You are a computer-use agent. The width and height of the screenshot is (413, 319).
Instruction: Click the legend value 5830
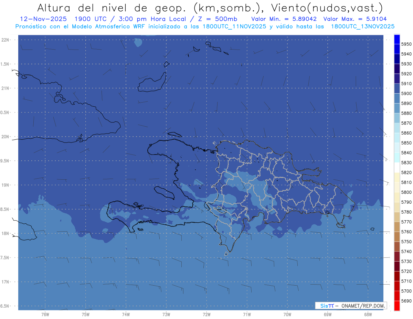click(x=406, y=162)
